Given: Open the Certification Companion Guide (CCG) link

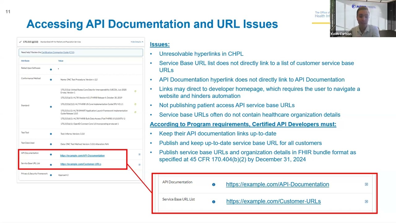Looking at the screenshot, I should [x=58, y=52].
